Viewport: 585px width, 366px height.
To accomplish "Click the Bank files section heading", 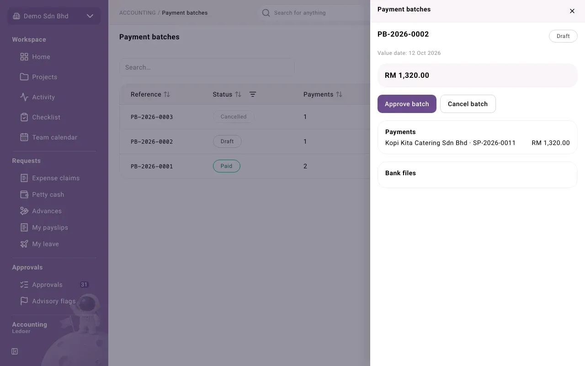I will pos(400,173).
